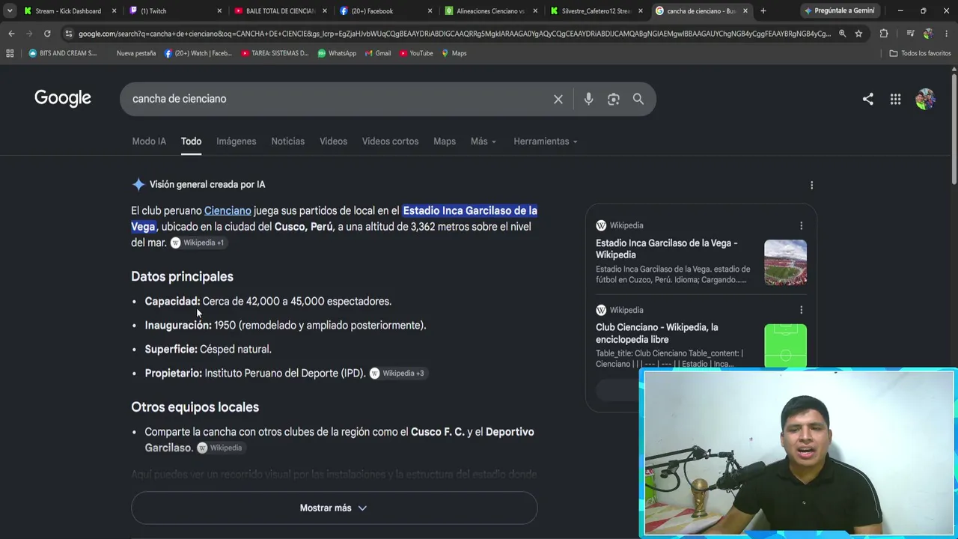Image resolution: width=958 pixels, height=539 pixels.
Task: Open the bookmarks bar apps grid icon
Action: (x=10, y=53)
